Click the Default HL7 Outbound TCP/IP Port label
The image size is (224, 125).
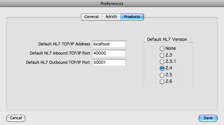(x=58, y=62)
